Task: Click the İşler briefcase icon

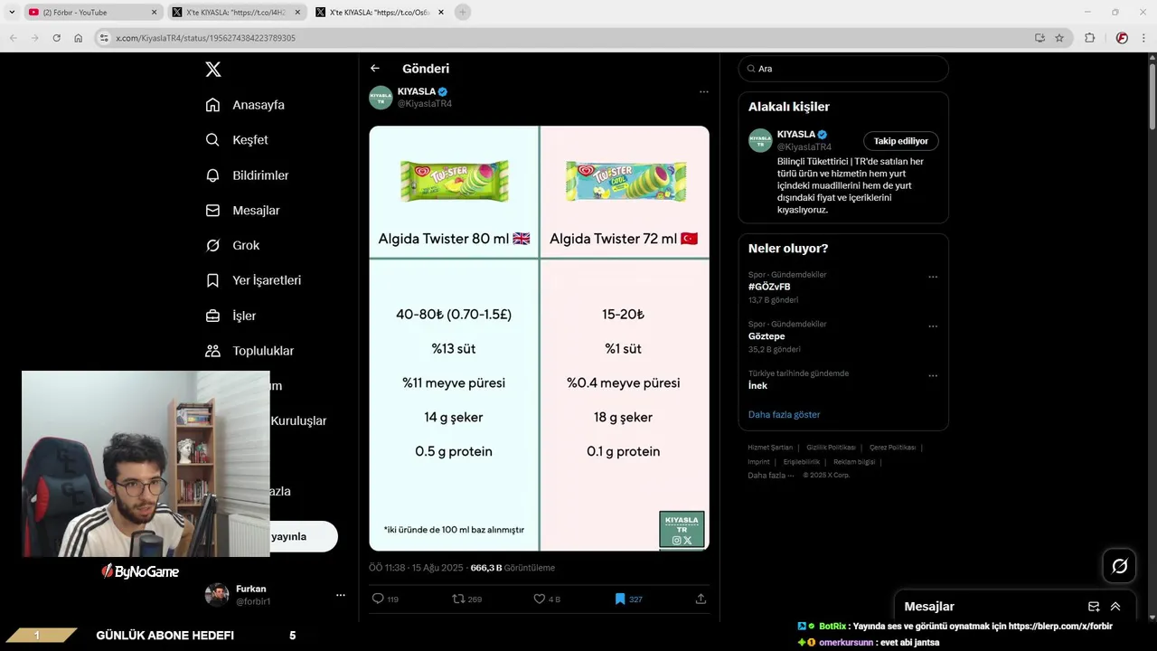Action: click(x=212, y=316)
